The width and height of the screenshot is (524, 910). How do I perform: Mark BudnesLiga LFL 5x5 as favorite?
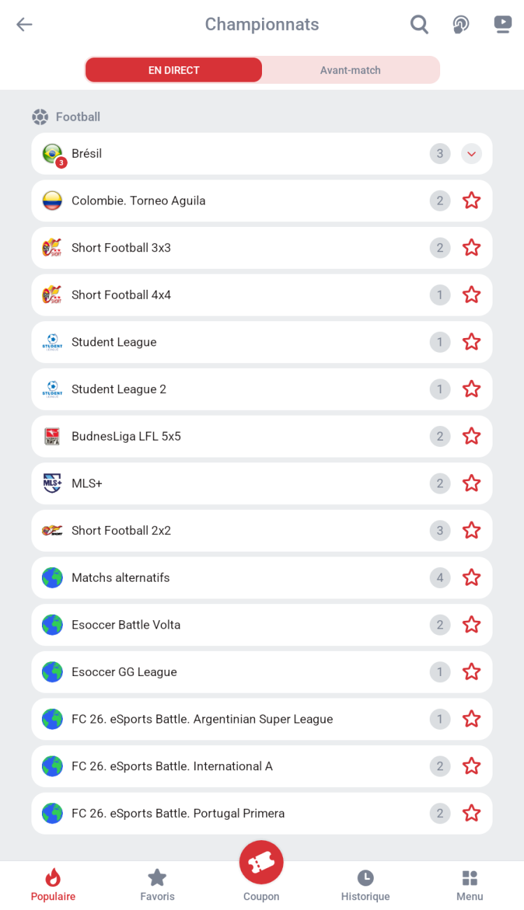(x=472, y=436)
